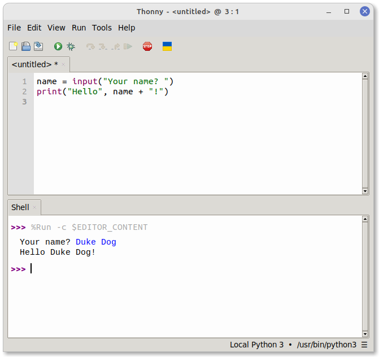379x357 pixels.
Task: Click the Step out debugger icon
Action: point(116,46)
